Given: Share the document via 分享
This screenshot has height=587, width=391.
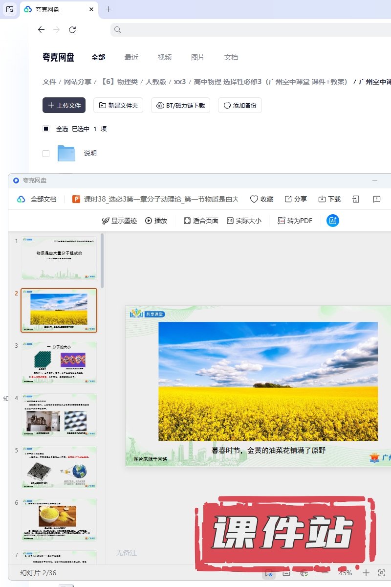Looking at the screenshot, I should [296, 199].
